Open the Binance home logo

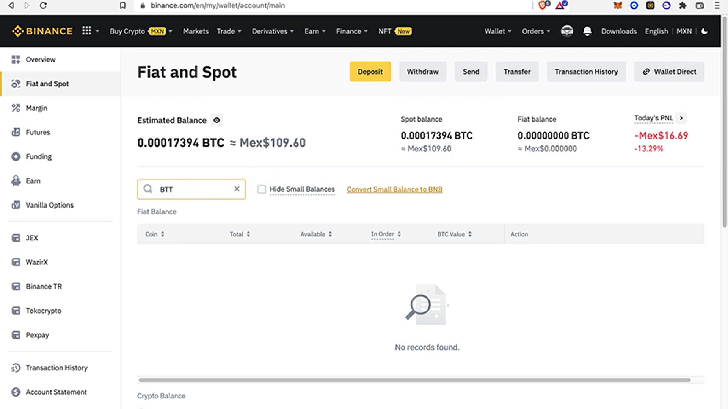[42, 31]
